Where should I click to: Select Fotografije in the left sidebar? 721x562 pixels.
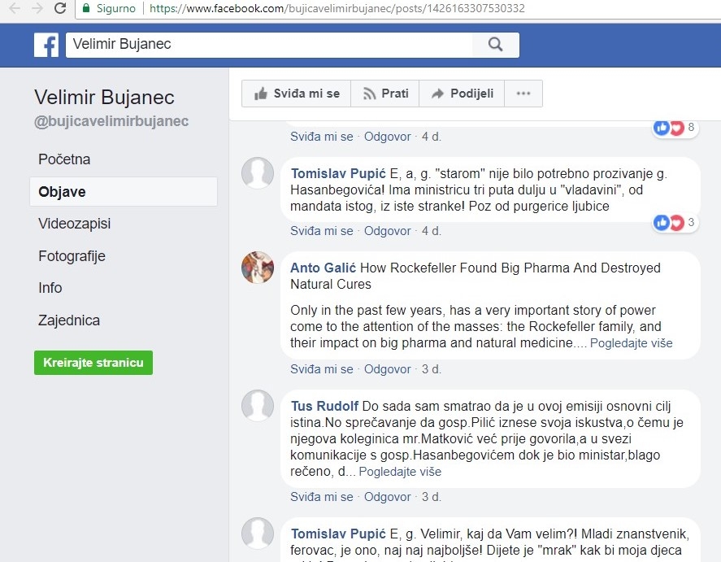(72, 256)
